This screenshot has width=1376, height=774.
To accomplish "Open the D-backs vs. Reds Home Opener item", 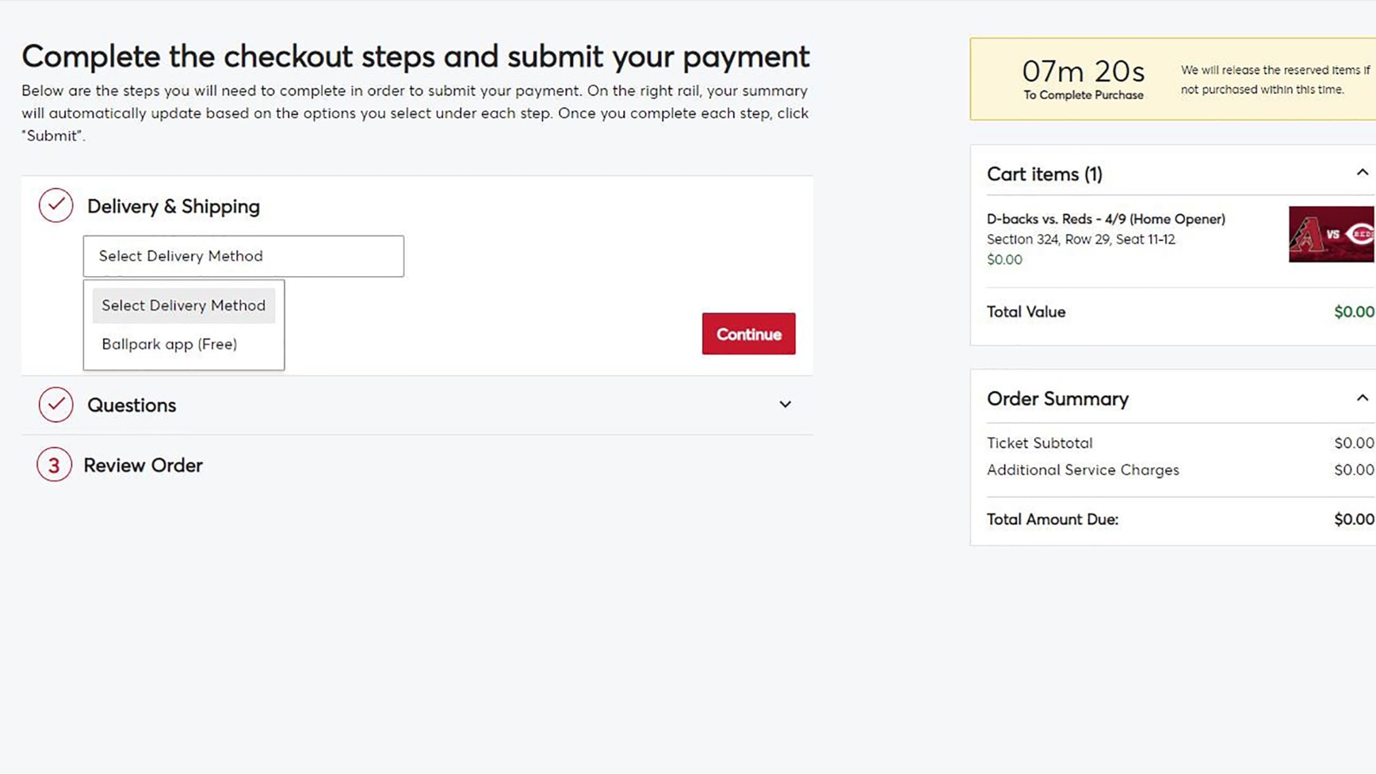I will pyautogui.click(x=1106, y=219).
